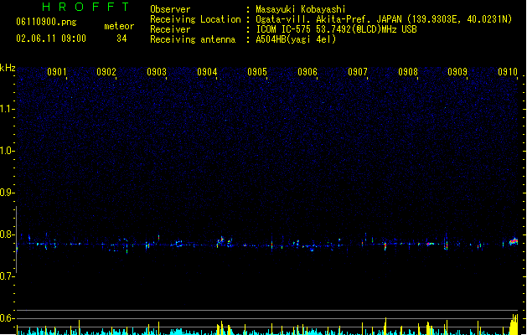Click the 0901 time marker

[56, 72]
